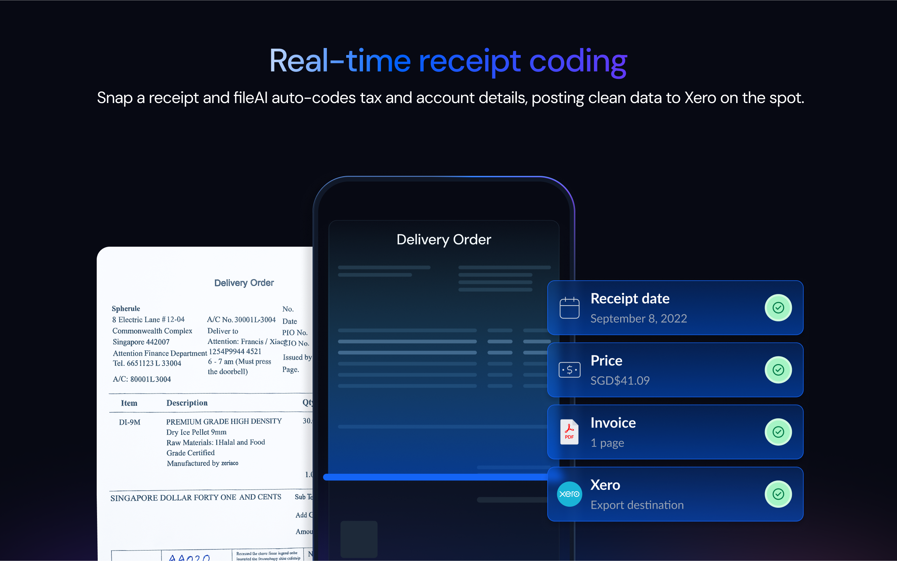Click the 'Receipt date' card title
897x561 pixels.
click(630, 299)
